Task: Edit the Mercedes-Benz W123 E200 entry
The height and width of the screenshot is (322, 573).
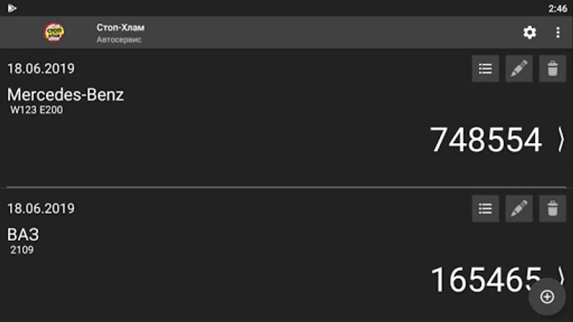Action: pyautogui.click(x=519, y=69)
